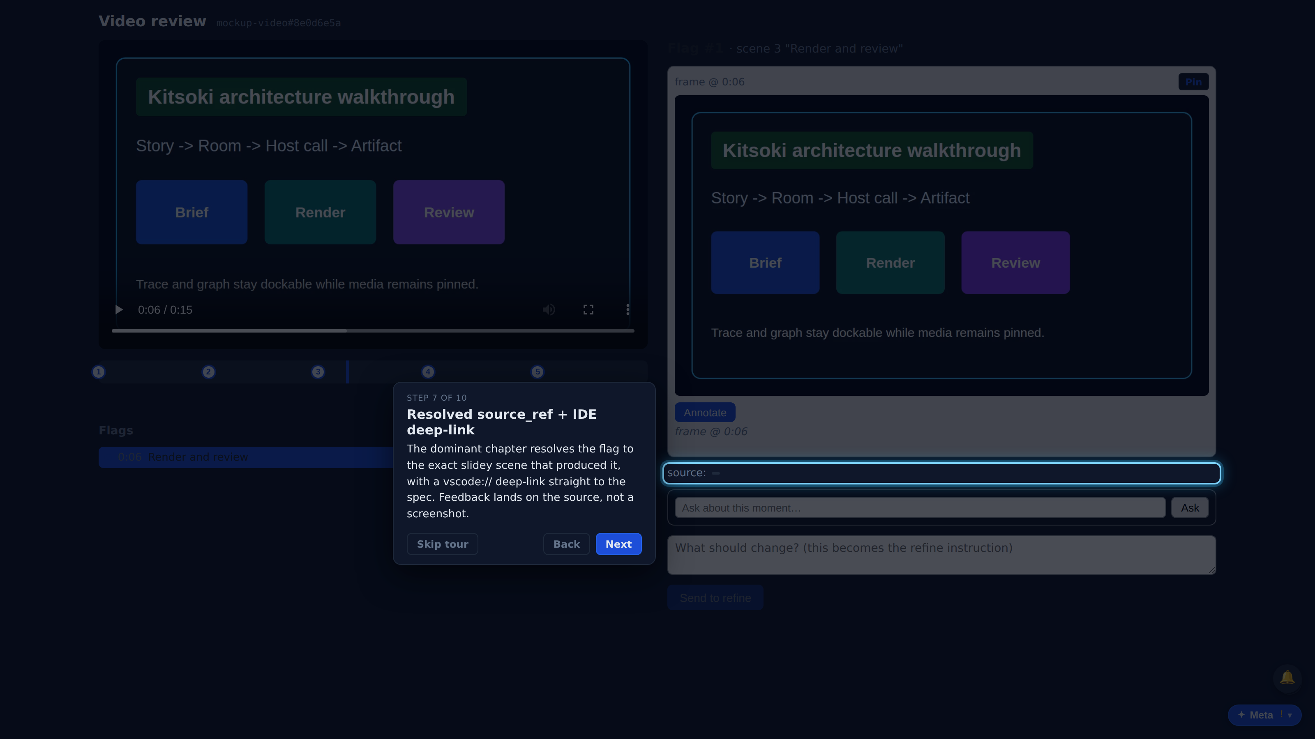Image resolution: width=1315 pixels, height=739 pixels.
Task: Advance tour with Next button
Action: coord(618,544)
